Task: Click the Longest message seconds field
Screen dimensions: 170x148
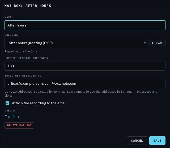Action: click(x=85, y=66)
